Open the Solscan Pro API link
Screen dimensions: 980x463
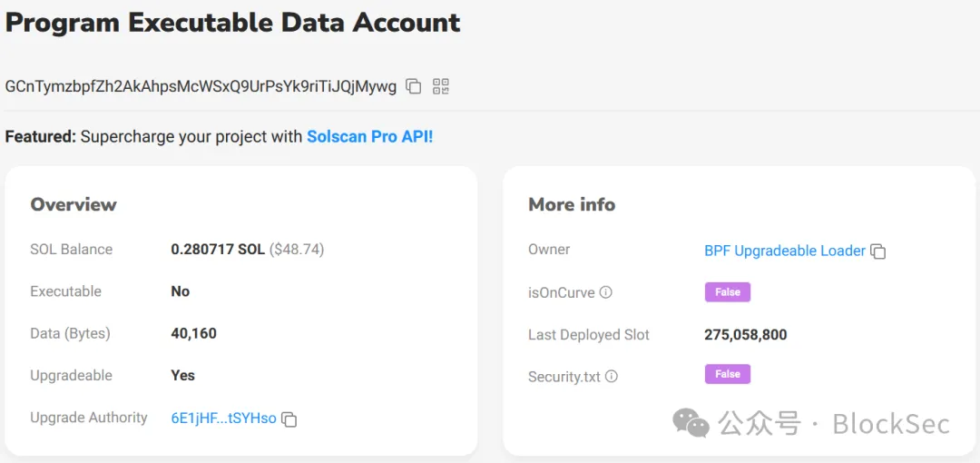point(369,136)
